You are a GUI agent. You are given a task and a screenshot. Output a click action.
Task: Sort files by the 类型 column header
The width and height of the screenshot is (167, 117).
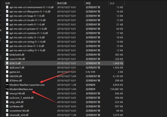click(88, 3)
